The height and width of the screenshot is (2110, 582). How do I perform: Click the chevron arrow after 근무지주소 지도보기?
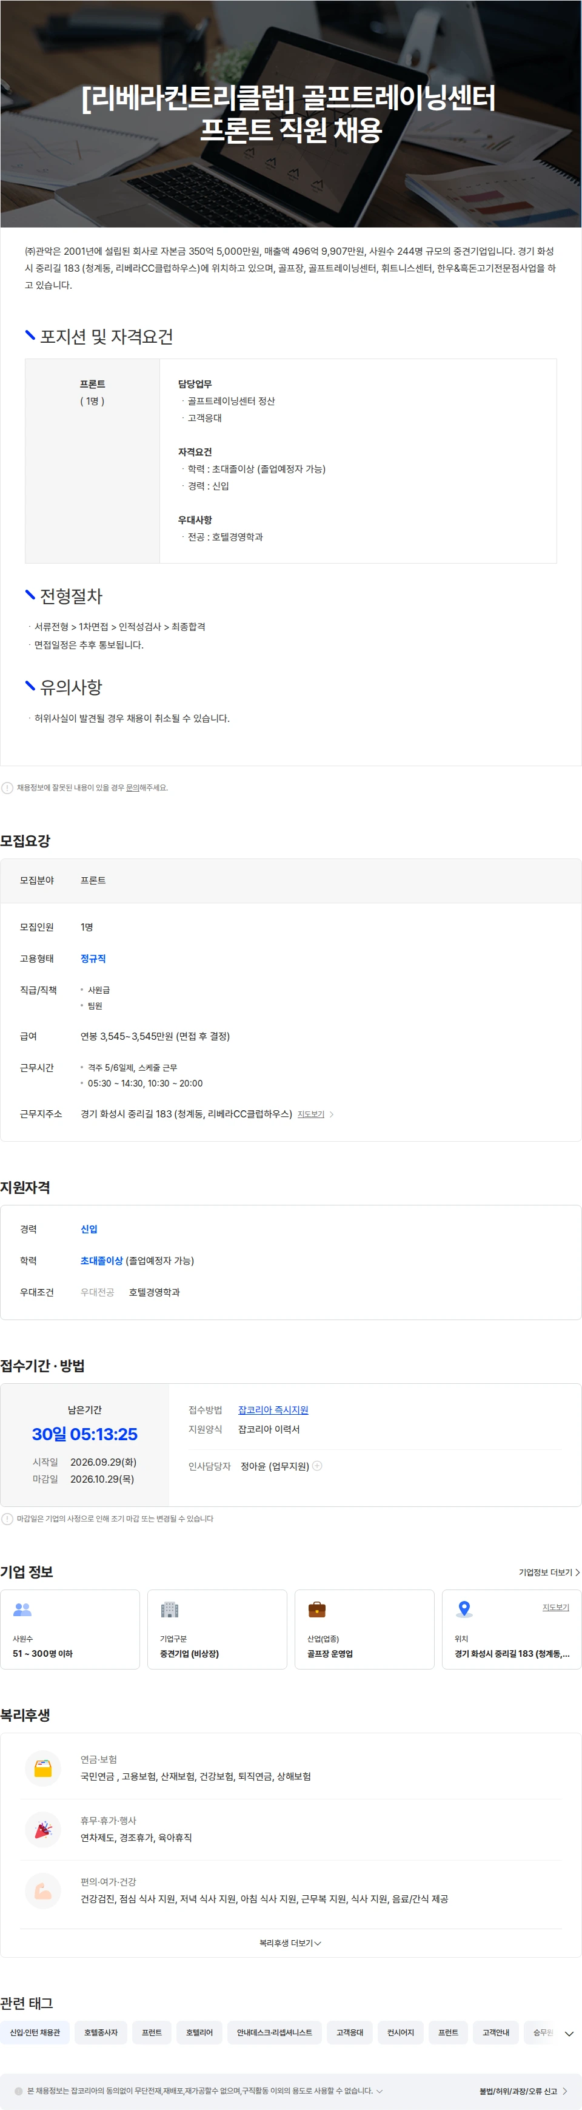point(332,1114)
